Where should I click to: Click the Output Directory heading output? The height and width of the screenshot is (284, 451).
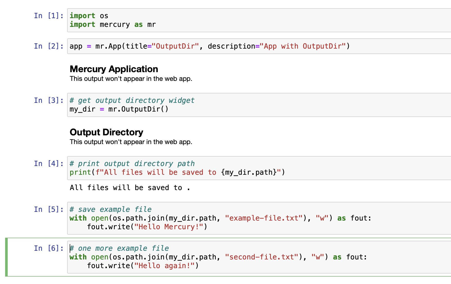pyautogui.click(x=106, y=132)
